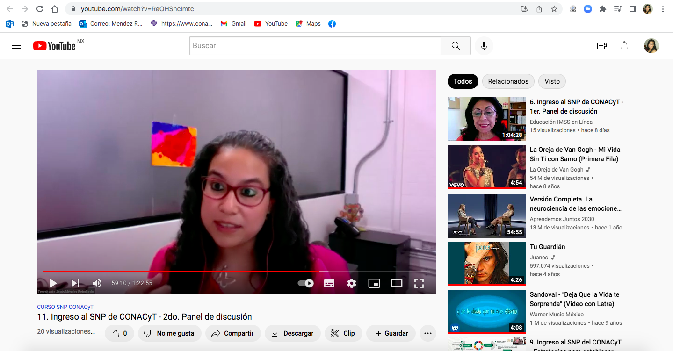Select the Visto filter chip
Viewport: 673px width, 351px height.
(552, 81)
